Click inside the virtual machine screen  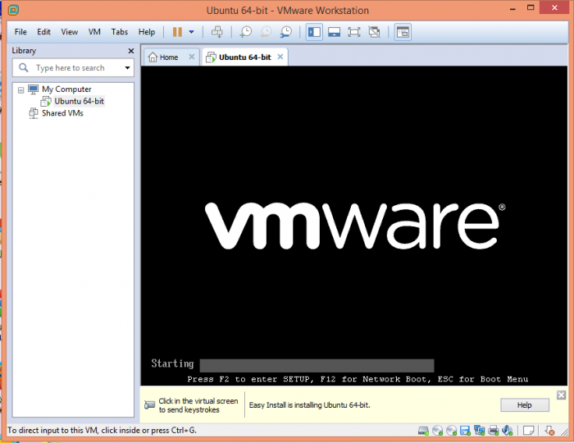(x=354, y=226)
